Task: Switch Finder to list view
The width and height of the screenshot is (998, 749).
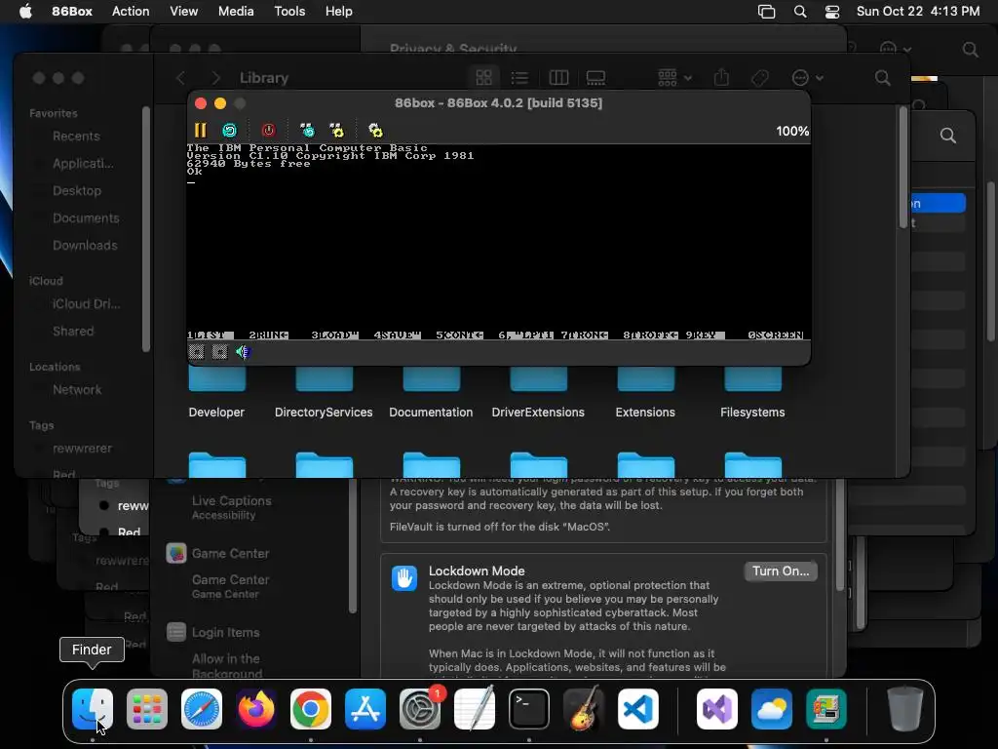Action: (519, 78)
